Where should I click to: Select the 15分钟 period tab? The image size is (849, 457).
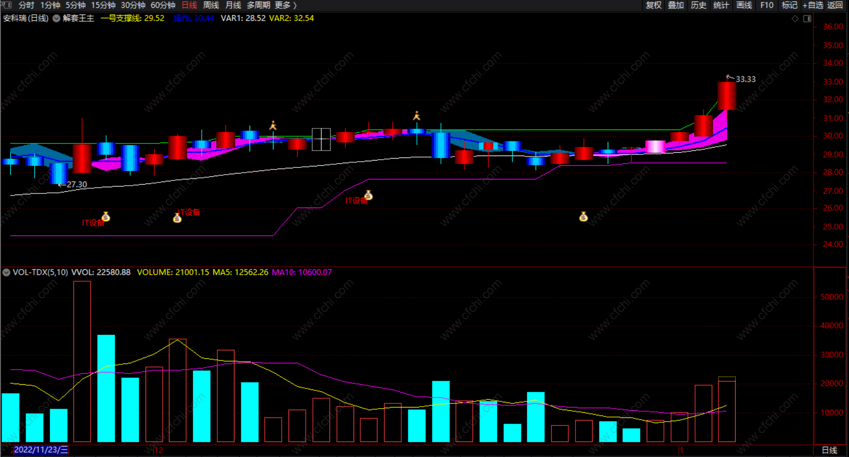[x=103, y=5]
